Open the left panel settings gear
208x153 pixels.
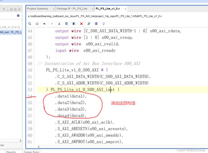(18, 16)
